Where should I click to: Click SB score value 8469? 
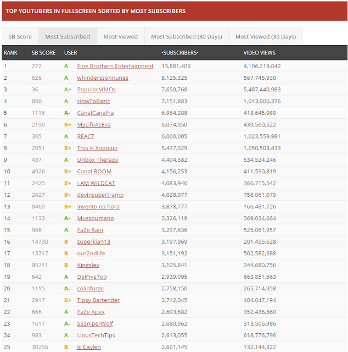click(38, 207)
